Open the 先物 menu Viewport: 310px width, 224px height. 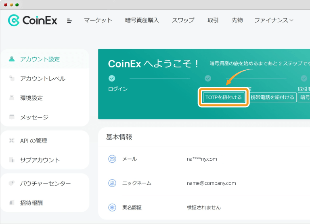click(237, 20)
